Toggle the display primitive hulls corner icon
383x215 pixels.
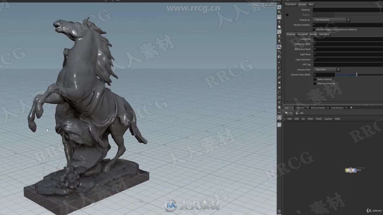pyautogui.click(x=279, y=93)
